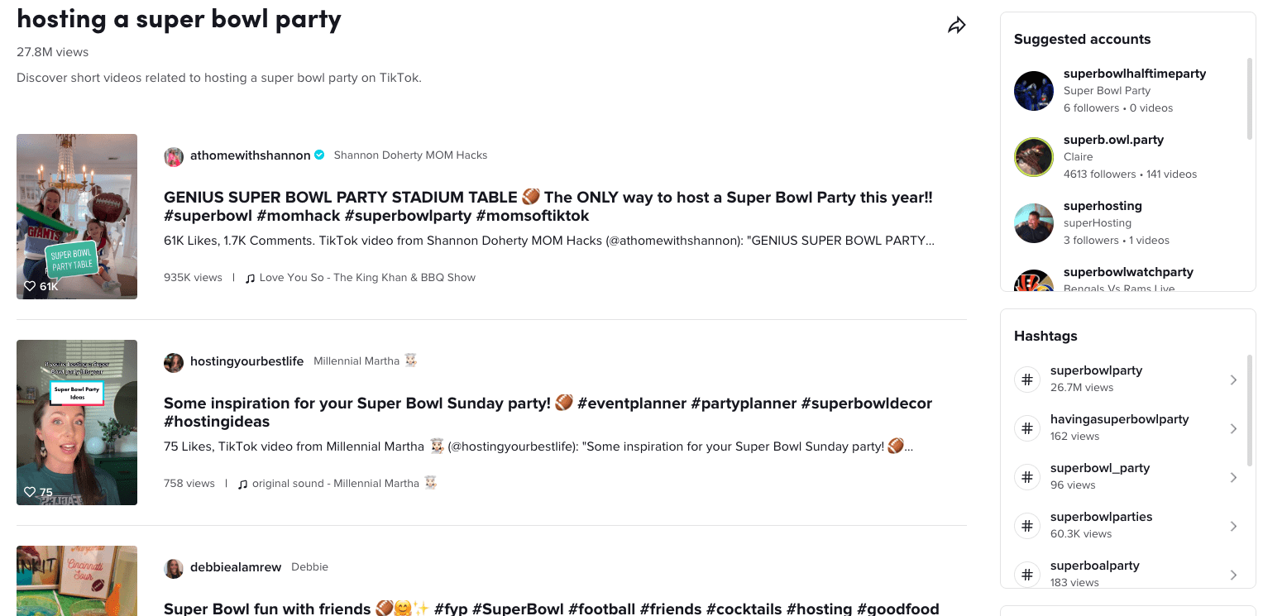The image size is (1263, 616).
Task: Expand the chevron beside superbowlparty hashtag
Action: 1233,379
